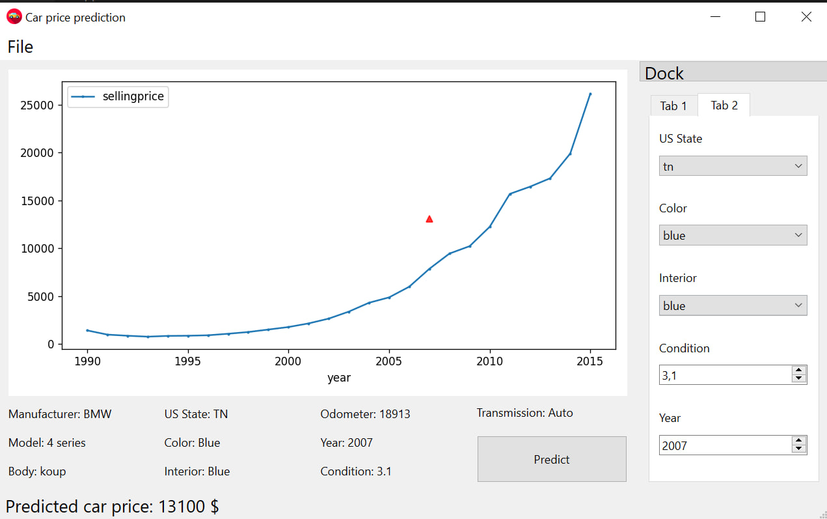This screenshot has width=827, height=519.
Task: Expand the Color dropdown
Action: 733,235
